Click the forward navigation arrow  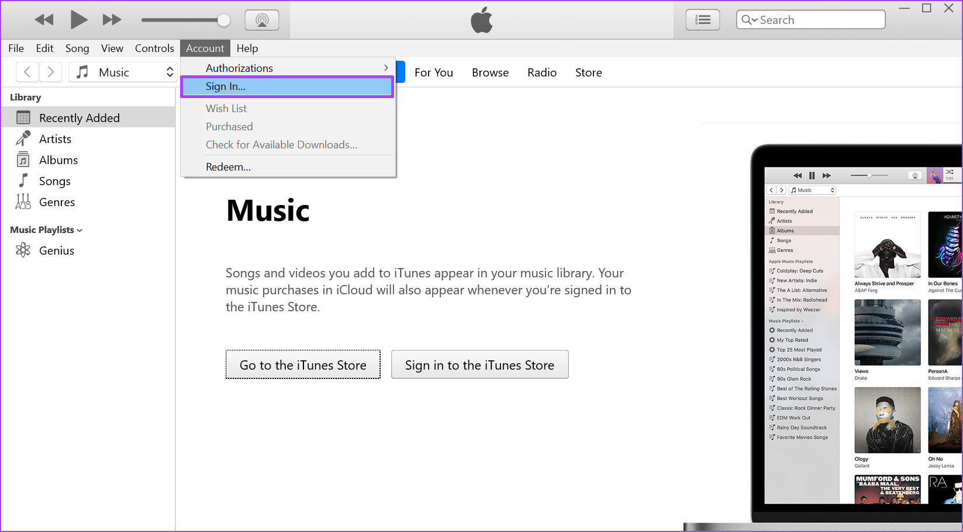pyautogui.click(x=51, y=72)
